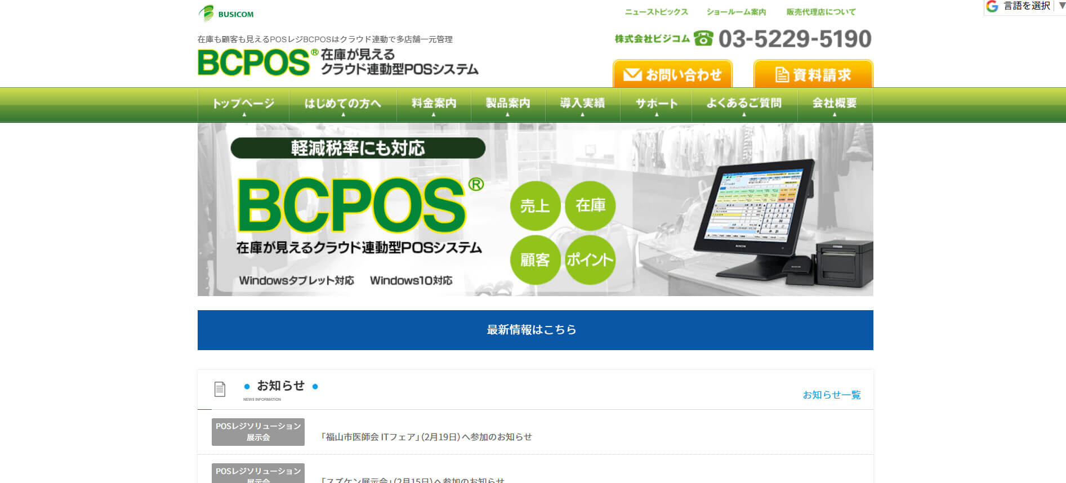
Task: Click the 在庫 green circle
Action: 590,206
